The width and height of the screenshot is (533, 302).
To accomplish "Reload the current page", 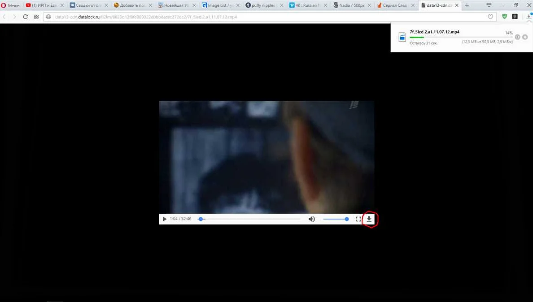I will 26,17.
